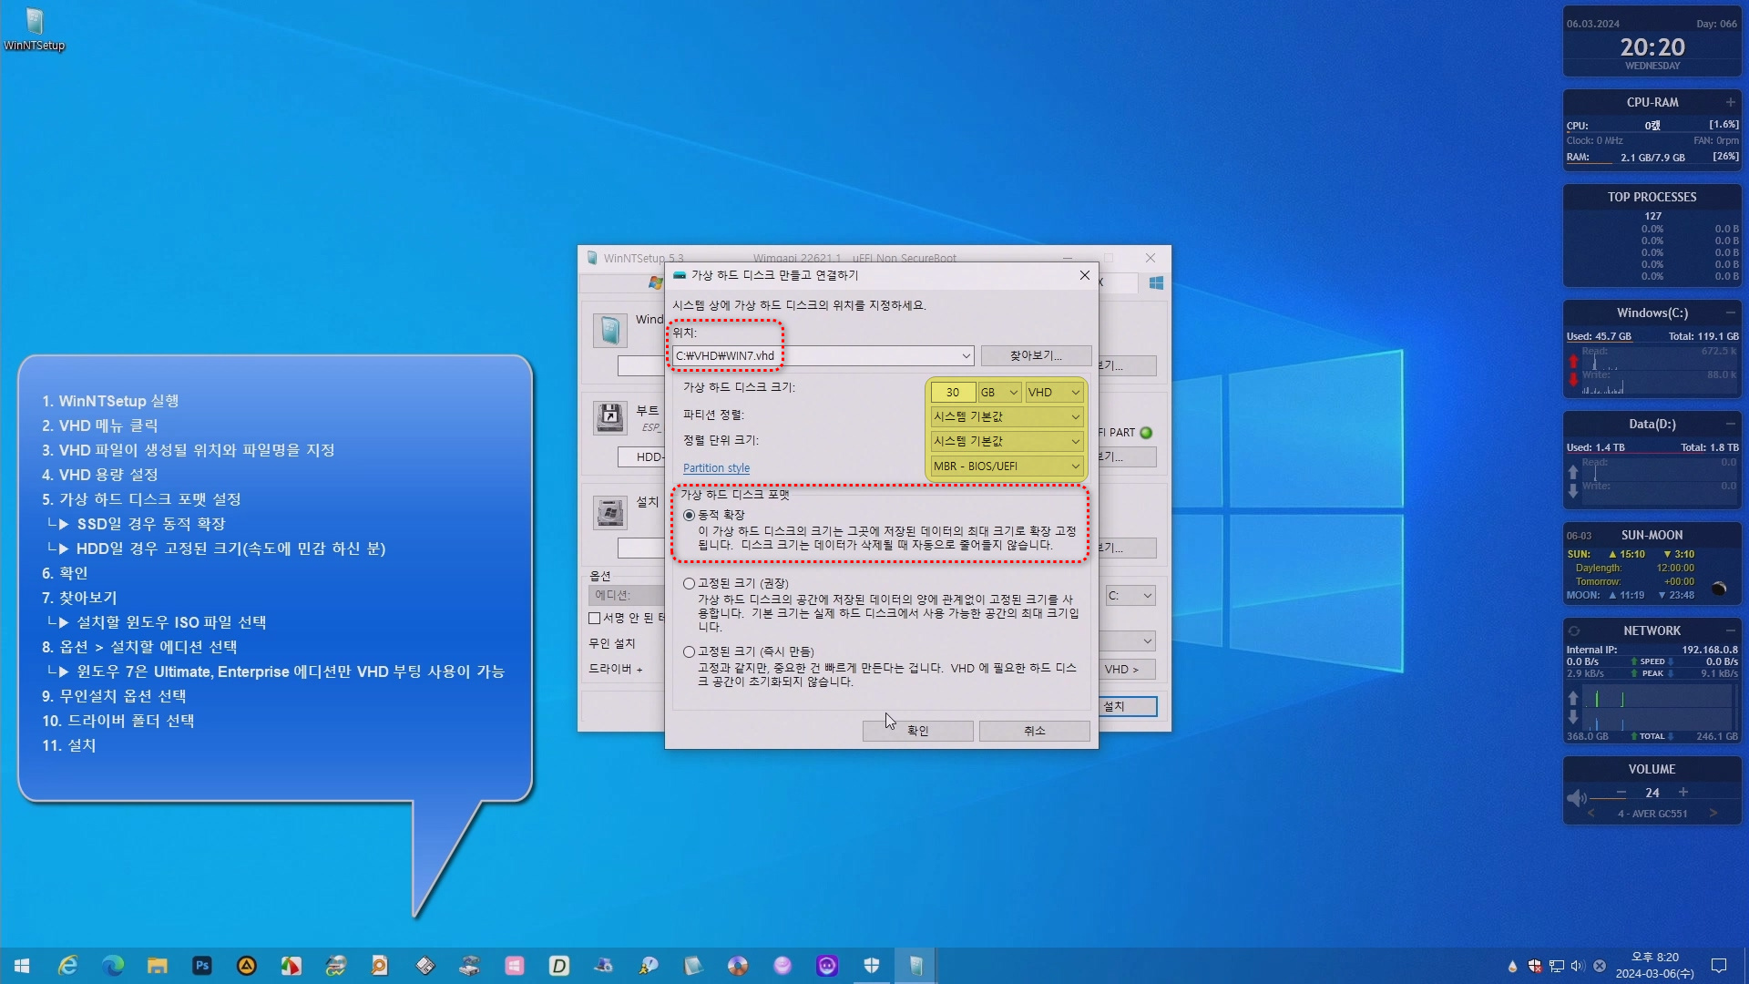The image size is (1749, 984).
Task: Collapse the NETWORK widget with minus
Action: 1730,630
